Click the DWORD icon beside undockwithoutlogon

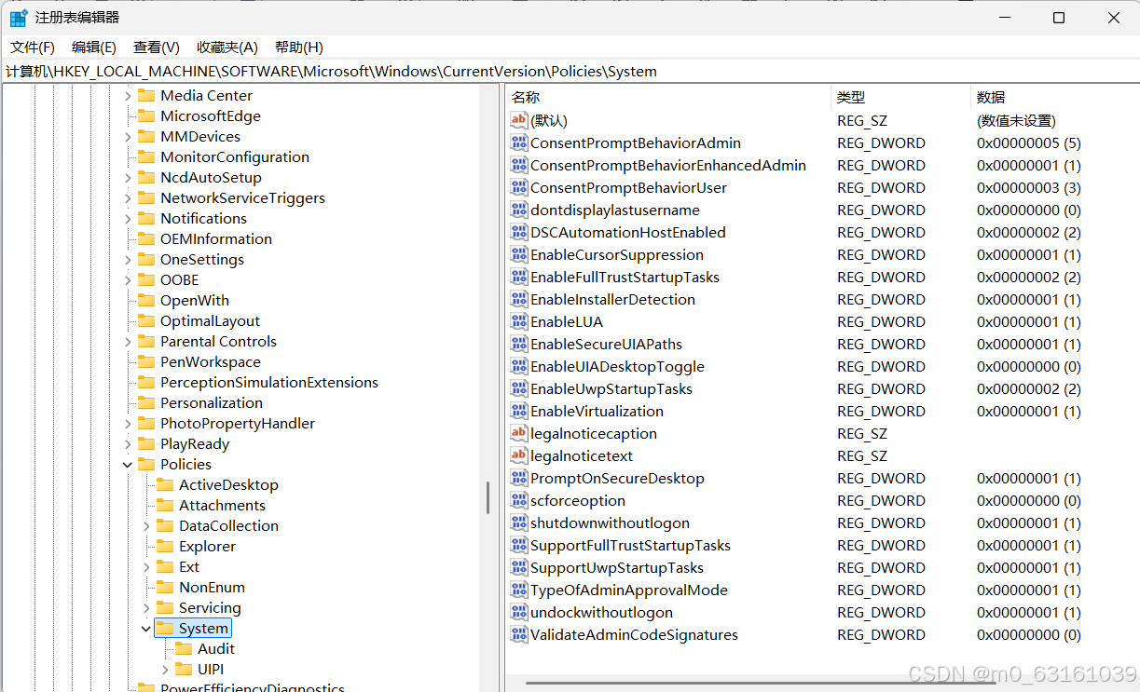tap(519, 612)
